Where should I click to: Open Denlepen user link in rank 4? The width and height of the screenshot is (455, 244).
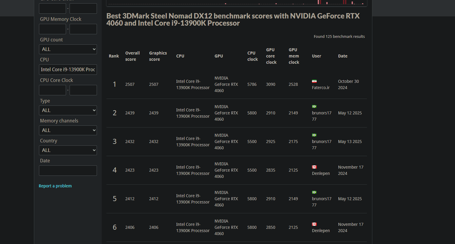point(321,173)
